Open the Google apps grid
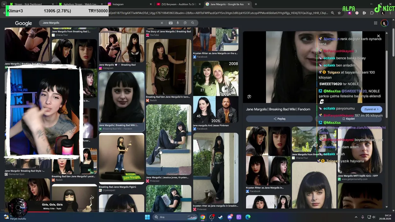Viewport: 395px width, 222px height. [x=376, y=23]
